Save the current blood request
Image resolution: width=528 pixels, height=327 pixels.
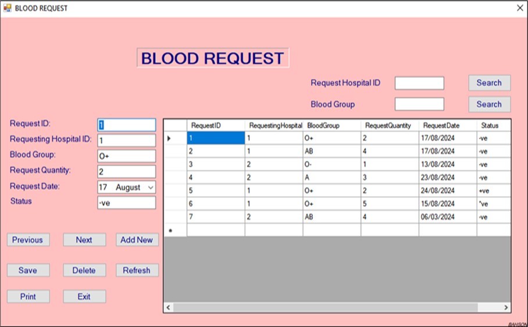click(x=28, y=270)
